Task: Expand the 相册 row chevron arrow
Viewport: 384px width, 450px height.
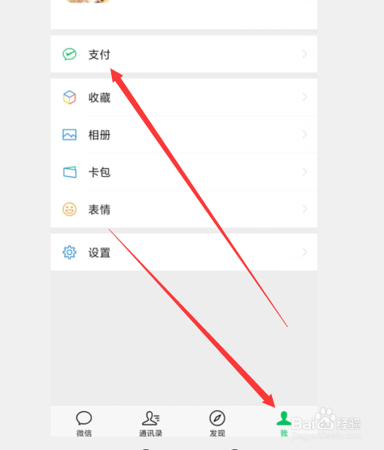Action: pos(305,134)
